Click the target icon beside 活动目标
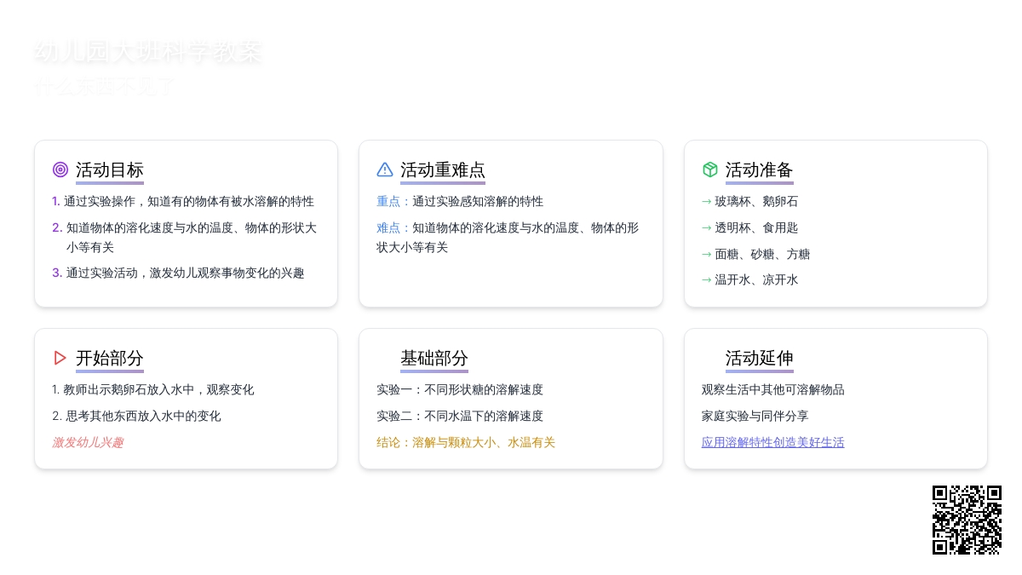Image resolution: width=1022 pixels, height=575 pixels. pyautogui.click(x=60, y=170)
